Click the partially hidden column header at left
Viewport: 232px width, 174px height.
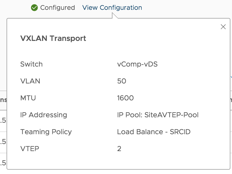(x=3, y=100)
